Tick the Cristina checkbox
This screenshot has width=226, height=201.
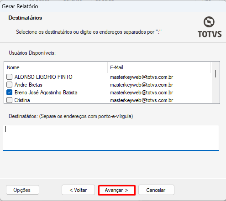[10, 100]
